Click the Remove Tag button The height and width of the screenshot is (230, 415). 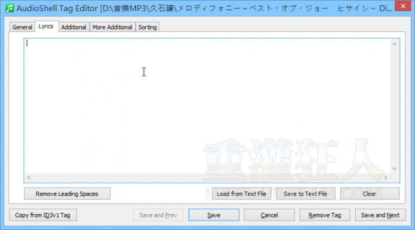325,215
